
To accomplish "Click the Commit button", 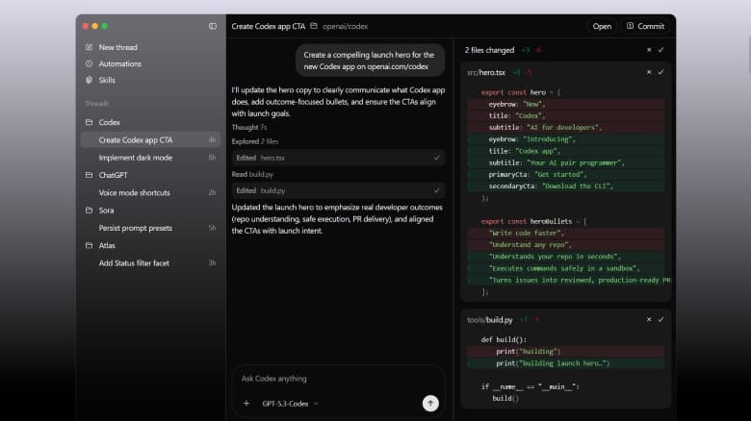I will tap(646, 26).
